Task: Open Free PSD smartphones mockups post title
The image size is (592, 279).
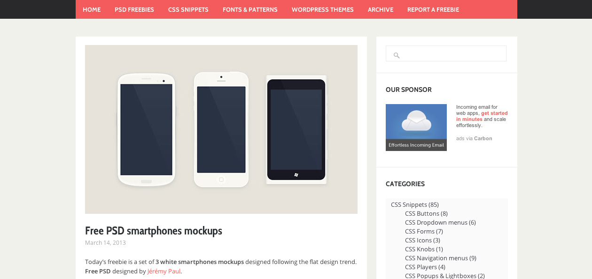Action: point(154,231)
